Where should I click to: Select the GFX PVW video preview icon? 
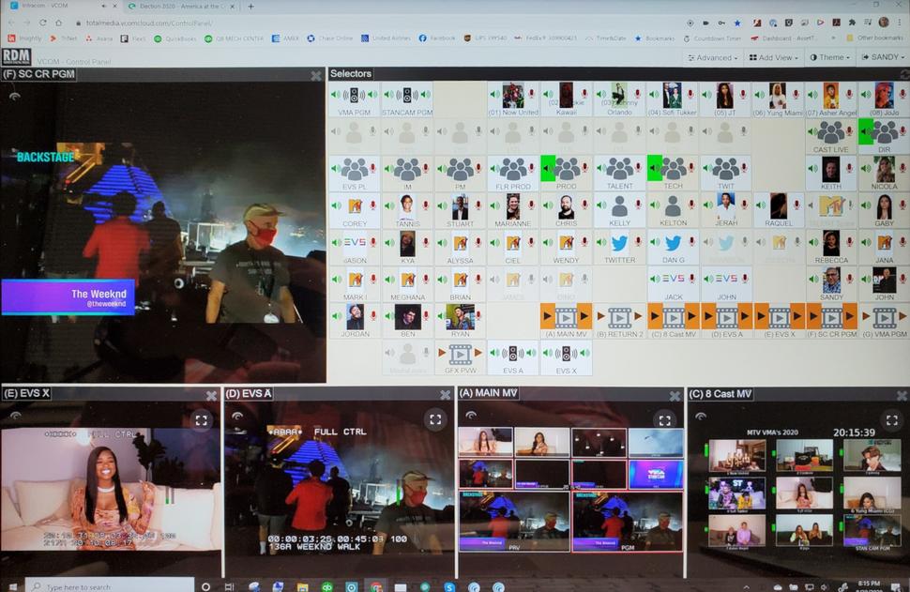pyautogui.click(x=459, y=352)
